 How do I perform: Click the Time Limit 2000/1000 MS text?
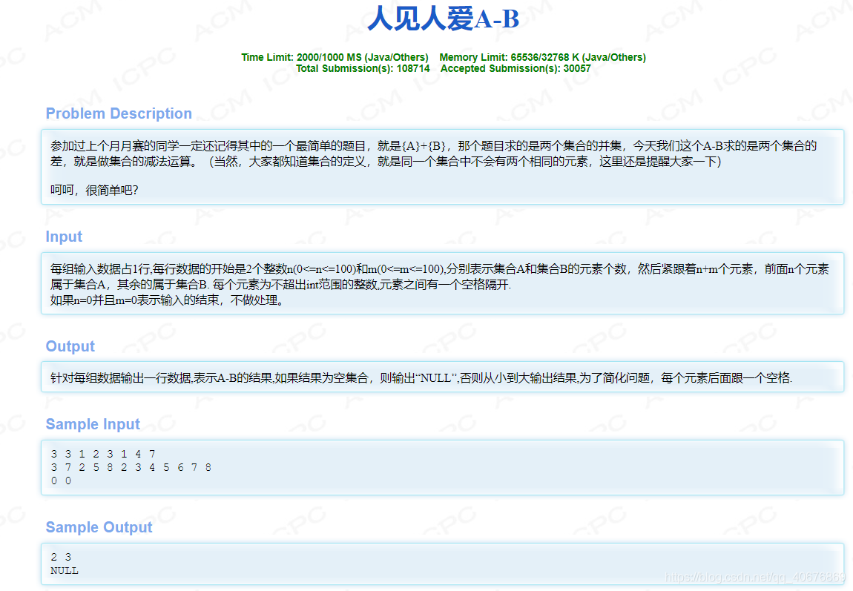[x=335, y=57]
